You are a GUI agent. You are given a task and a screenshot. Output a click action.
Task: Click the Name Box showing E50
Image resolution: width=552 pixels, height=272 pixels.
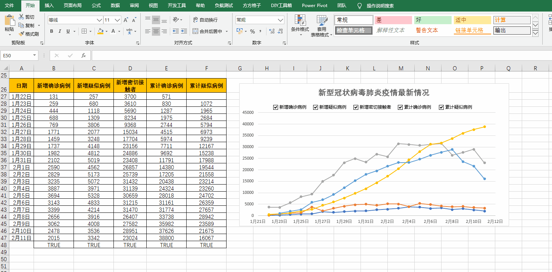coord(16,55)
